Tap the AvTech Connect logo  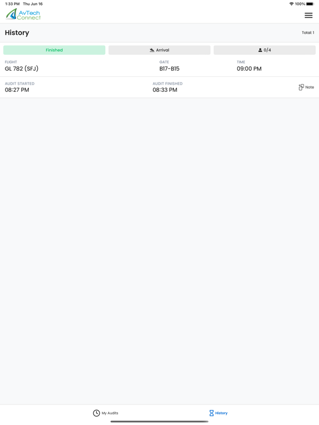click(x=23, y=14)
